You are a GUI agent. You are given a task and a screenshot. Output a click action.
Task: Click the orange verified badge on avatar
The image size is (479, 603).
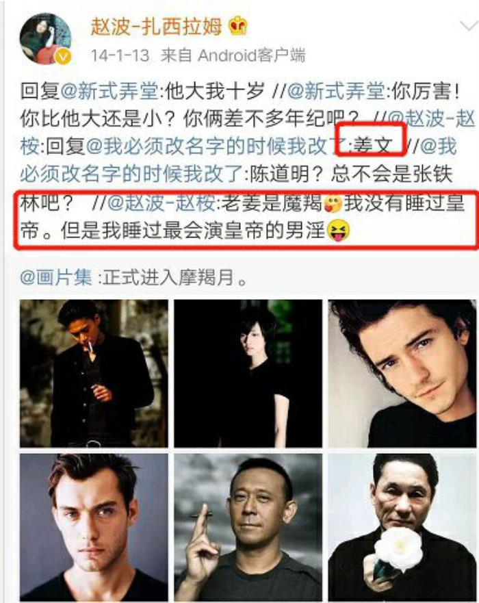(x=63, y=57)
